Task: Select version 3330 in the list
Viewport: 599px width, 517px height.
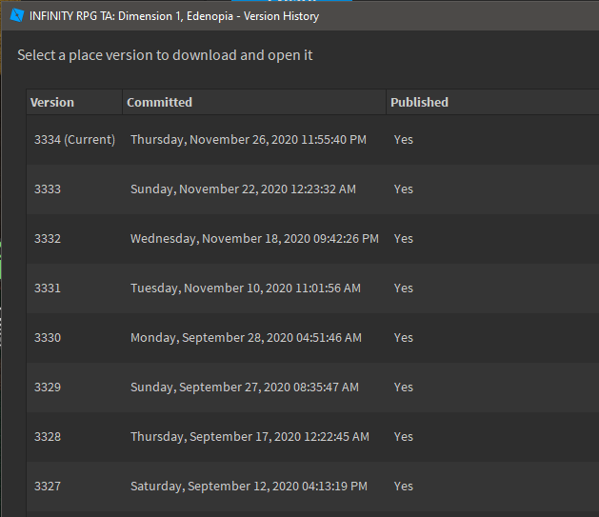Action: point(48,338)
